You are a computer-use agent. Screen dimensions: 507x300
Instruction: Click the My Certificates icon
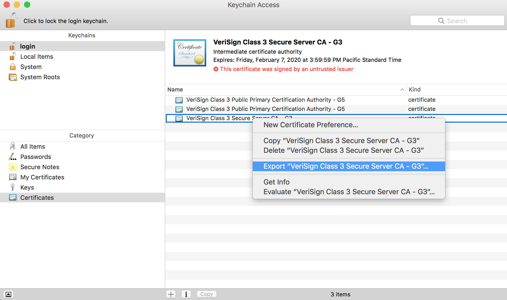(13, 177)
